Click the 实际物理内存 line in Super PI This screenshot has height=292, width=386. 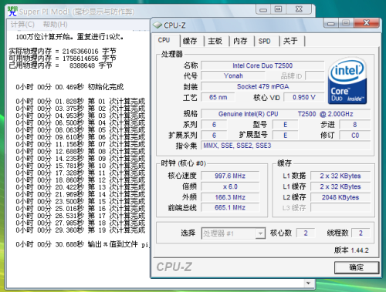[x=63, y=51]
